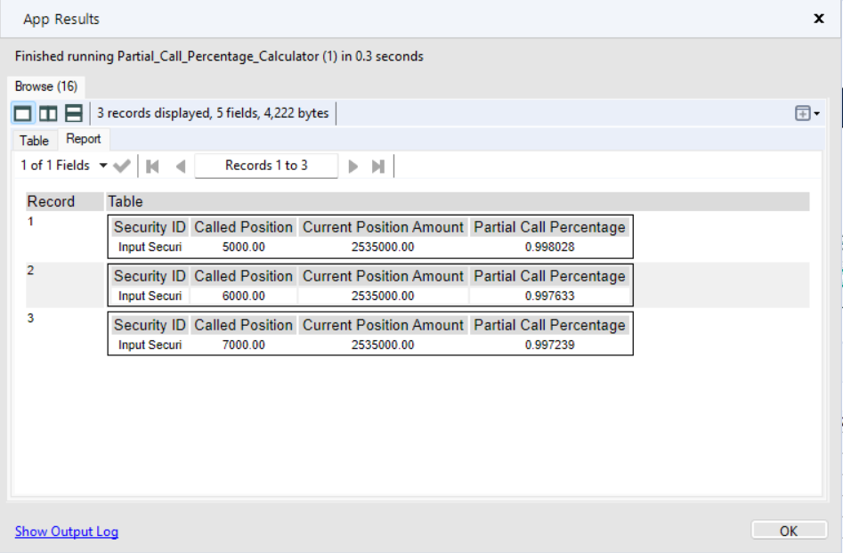Click the checkmark apply fields icon
This screenshot has height=553, width=843.
[123, 166]
